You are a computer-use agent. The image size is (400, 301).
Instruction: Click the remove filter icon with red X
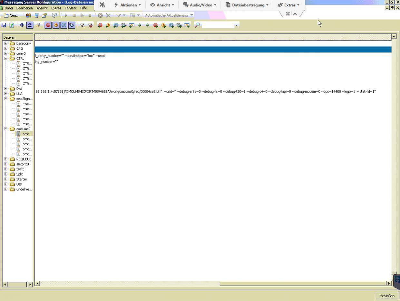click(90, 25)
